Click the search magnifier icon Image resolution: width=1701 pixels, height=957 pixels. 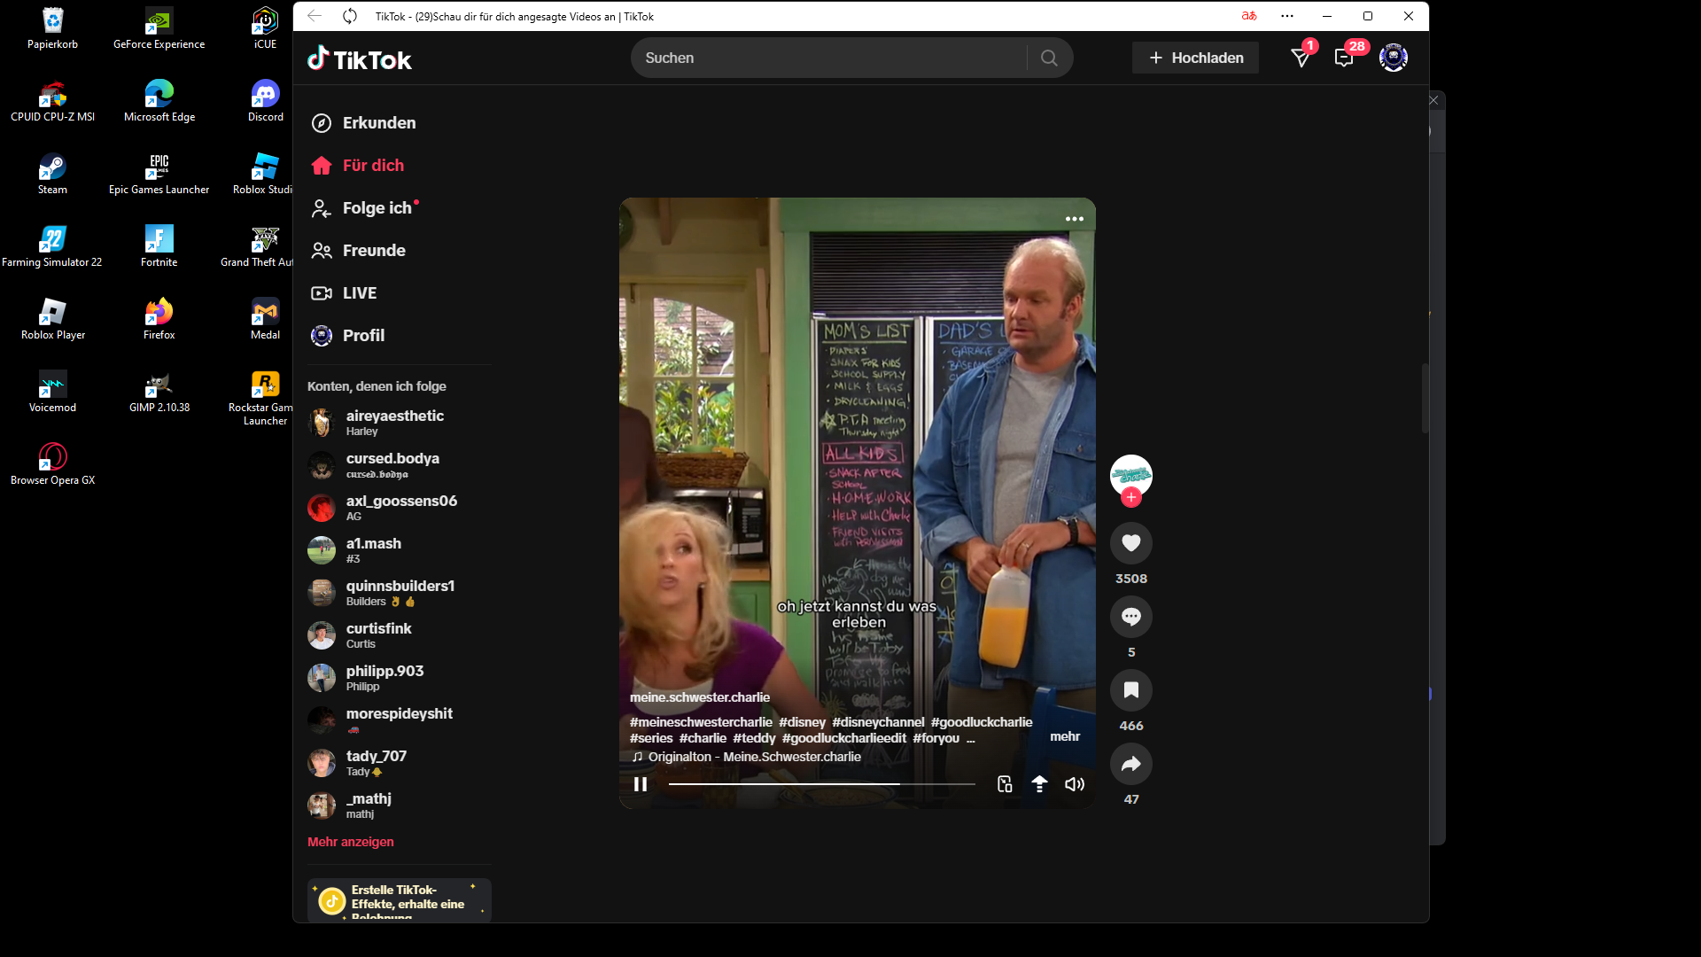click(x=1049, y=58)
